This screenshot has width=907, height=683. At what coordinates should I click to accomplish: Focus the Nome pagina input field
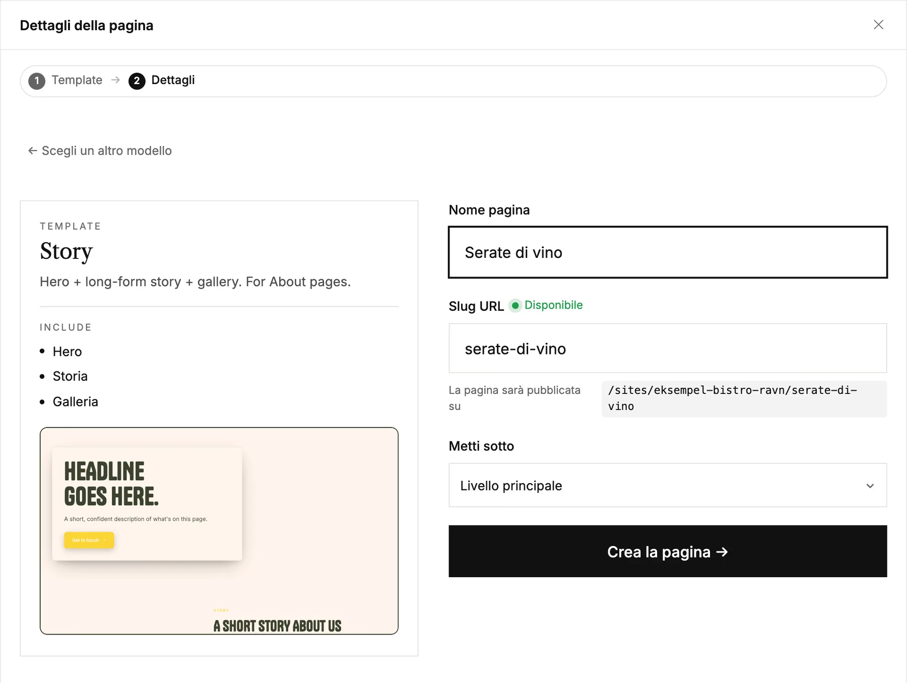coord(668,252)
